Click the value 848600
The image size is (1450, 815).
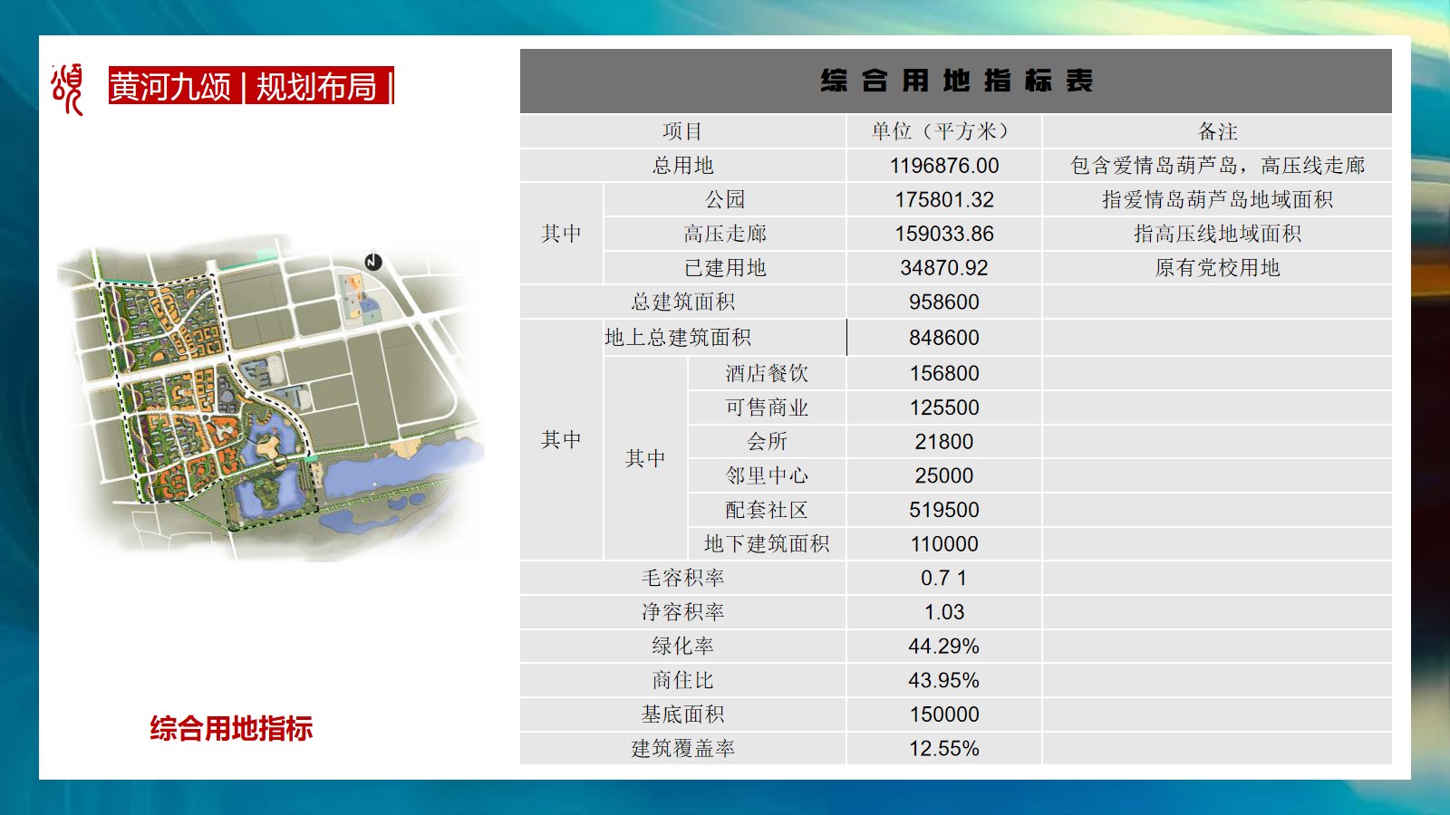(x=944, y=338)
